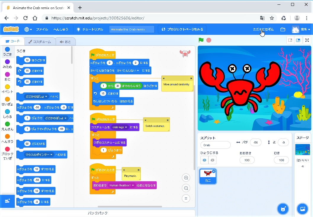Open the マウスのポインター dropdown

[x=39, y=155]
